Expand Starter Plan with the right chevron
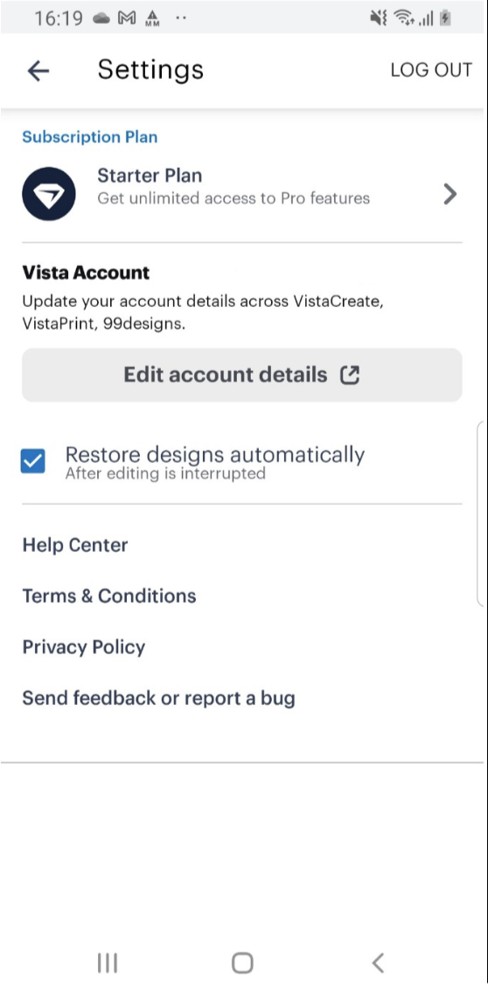Viewport: 488px width, 997px height. tap(450, 194)
